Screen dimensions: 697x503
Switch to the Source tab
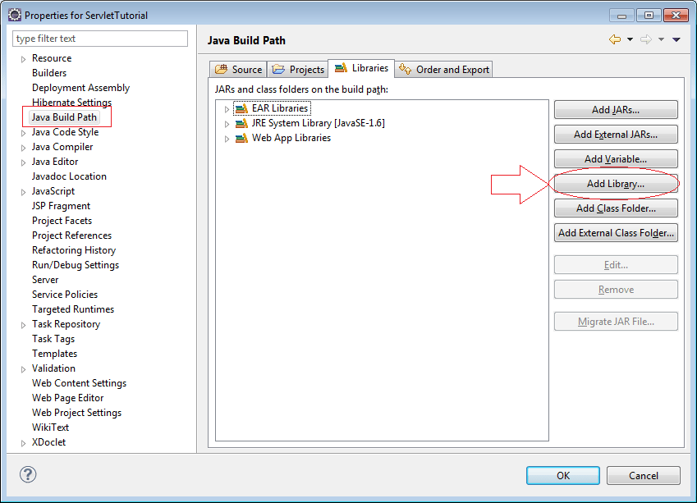tap(238, 69)
